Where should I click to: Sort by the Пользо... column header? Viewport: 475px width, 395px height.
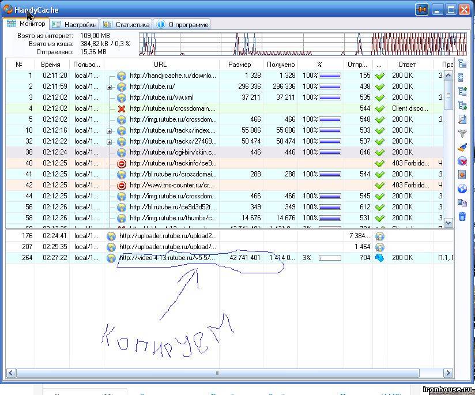click(86, 64)
